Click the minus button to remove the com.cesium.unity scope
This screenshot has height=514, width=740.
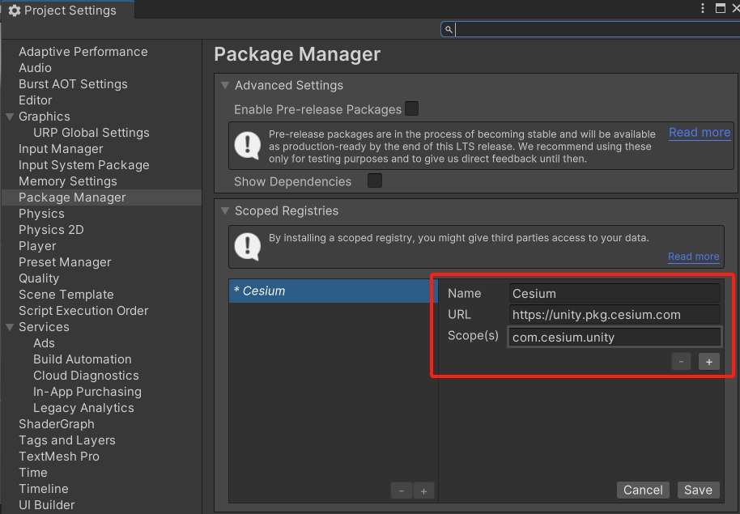tap(681, 361)
